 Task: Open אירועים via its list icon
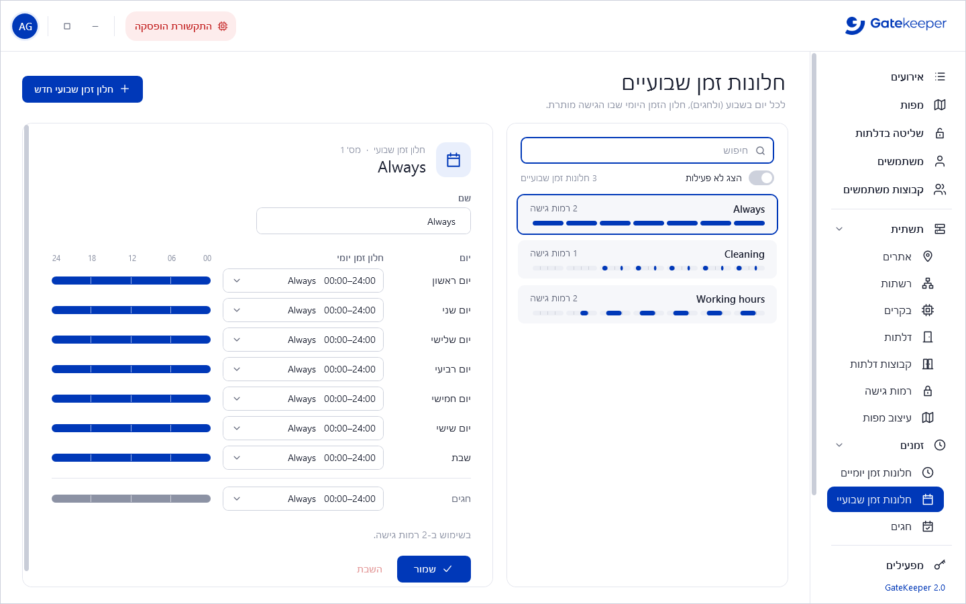[940, 77]
